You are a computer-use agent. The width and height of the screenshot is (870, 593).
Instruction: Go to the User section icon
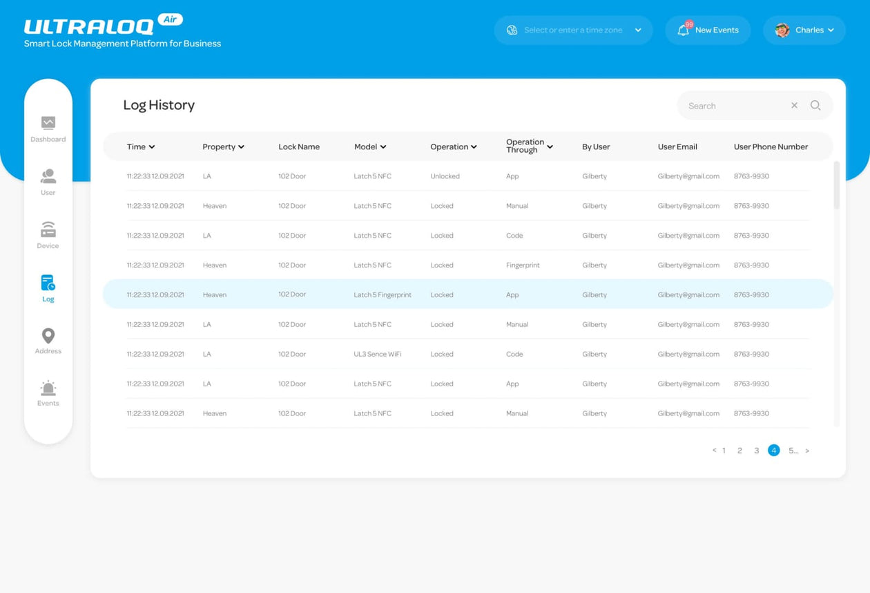(48, 176)
